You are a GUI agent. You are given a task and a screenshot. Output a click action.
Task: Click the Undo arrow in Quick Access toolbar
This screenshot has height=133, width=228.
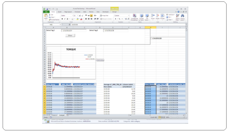point(50,9)
